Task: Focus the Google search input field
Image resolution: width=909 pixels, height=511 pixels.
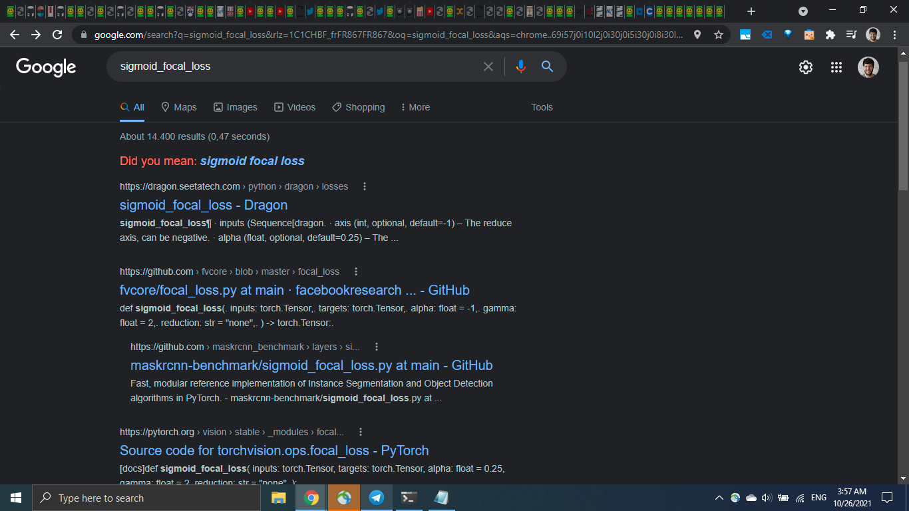Action: tap(297, 67)
